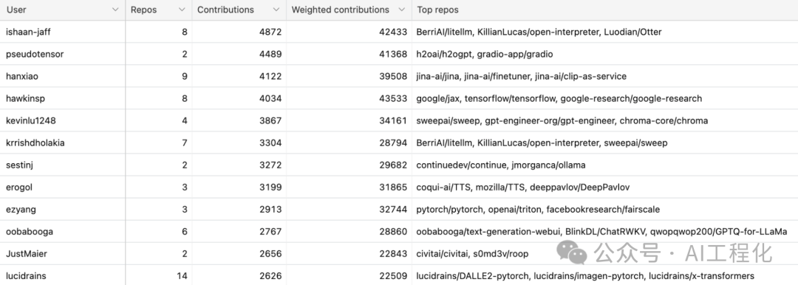
Task: Select the kevinlu1248 user cell
Action: 63,120
